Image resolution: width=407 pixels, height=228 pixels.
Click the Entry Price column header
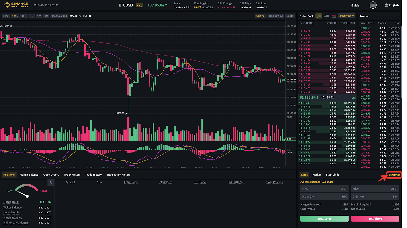tap(131, 182)
